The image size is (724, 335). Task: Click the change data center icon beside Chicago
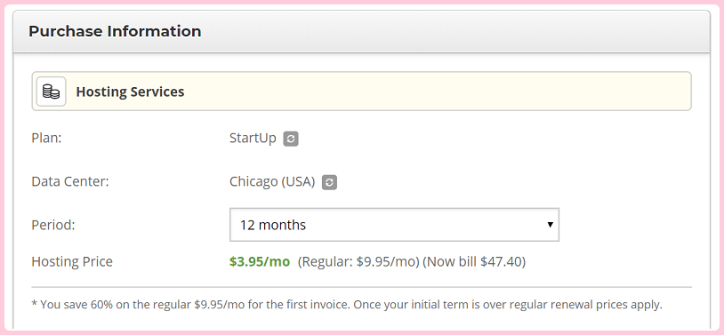(x=329, y=182)
